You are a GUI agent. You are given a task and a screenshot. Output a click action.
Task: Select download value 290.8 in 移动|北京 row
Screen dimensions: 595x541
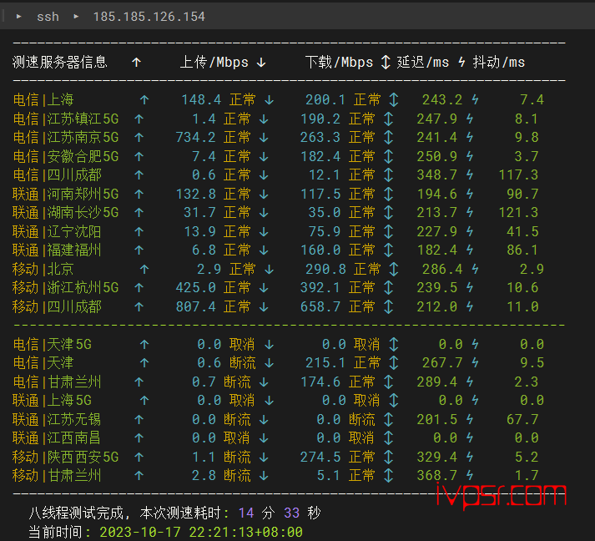click(325, 269)
